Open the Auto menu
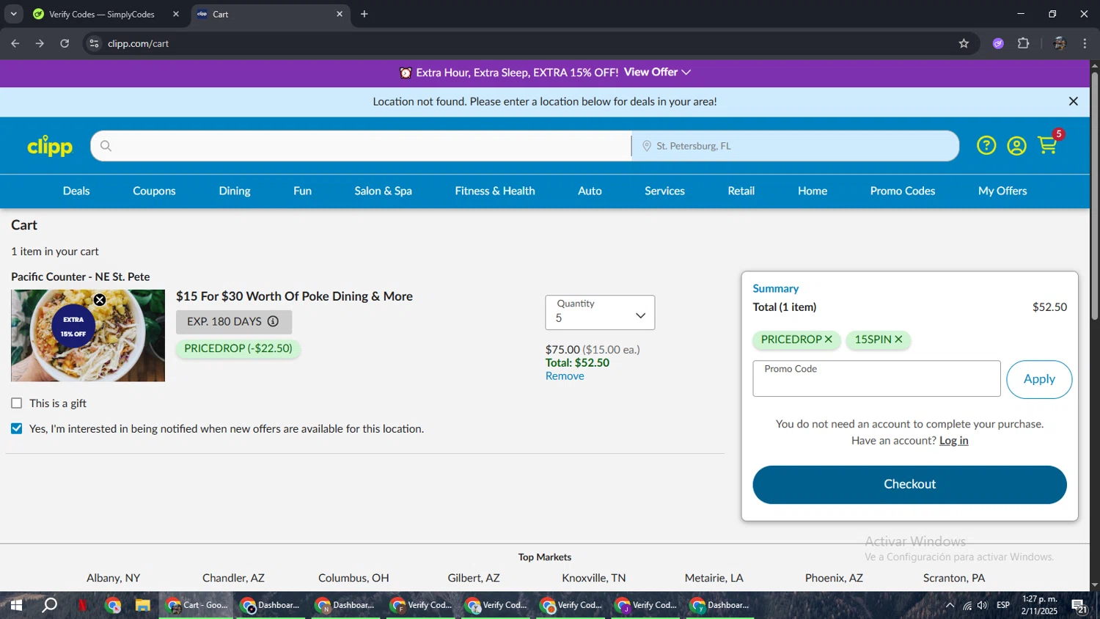The width and height of the screenshot is (1100, 619). [x=590, y=191]
